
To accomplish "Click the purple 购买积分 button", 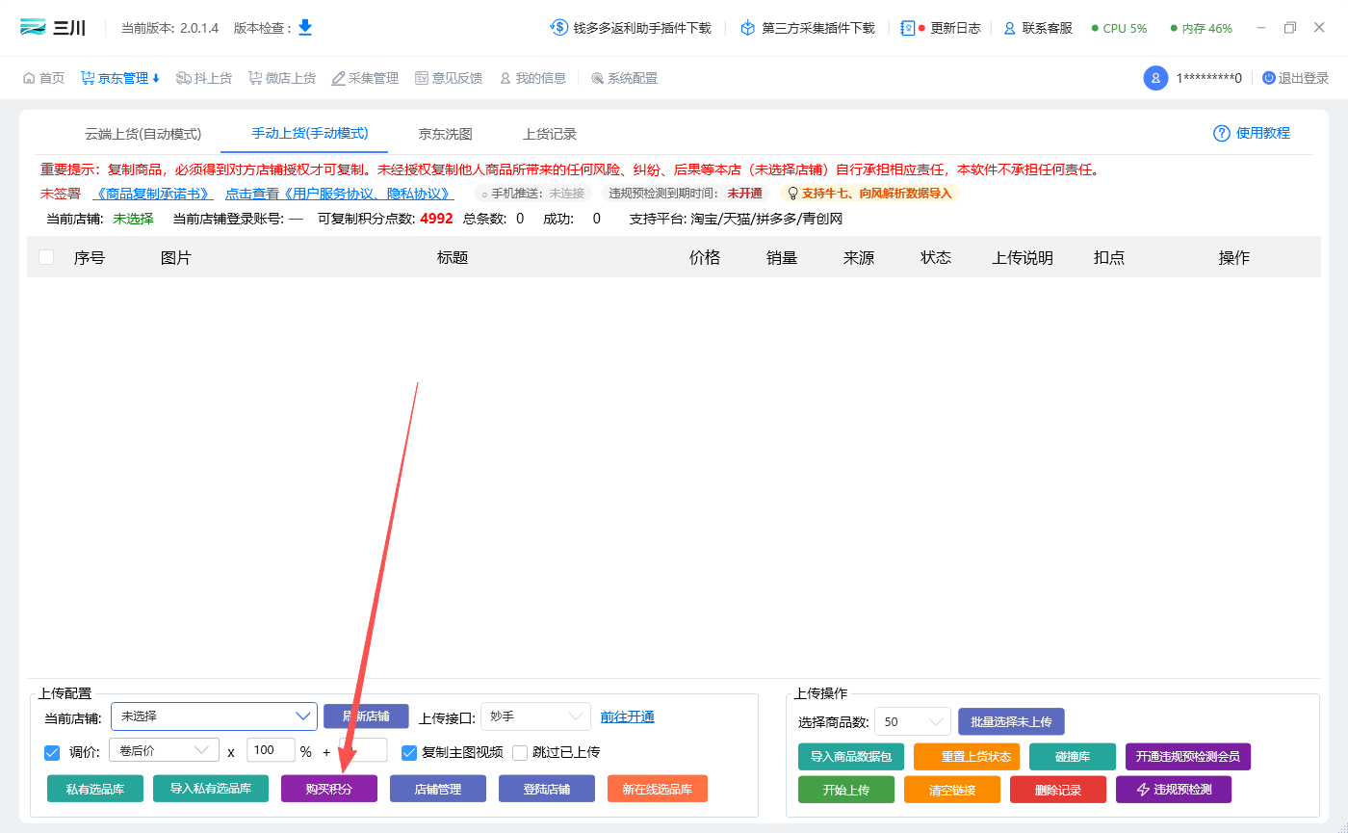I will tap(329, 789).
